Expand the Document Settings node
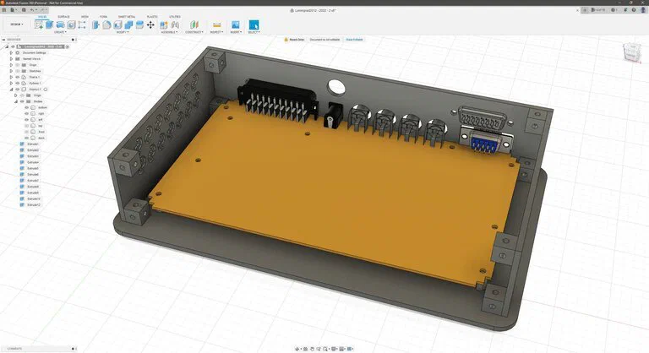The width and height of the screenshot is (649, 353). coord(11,53)
